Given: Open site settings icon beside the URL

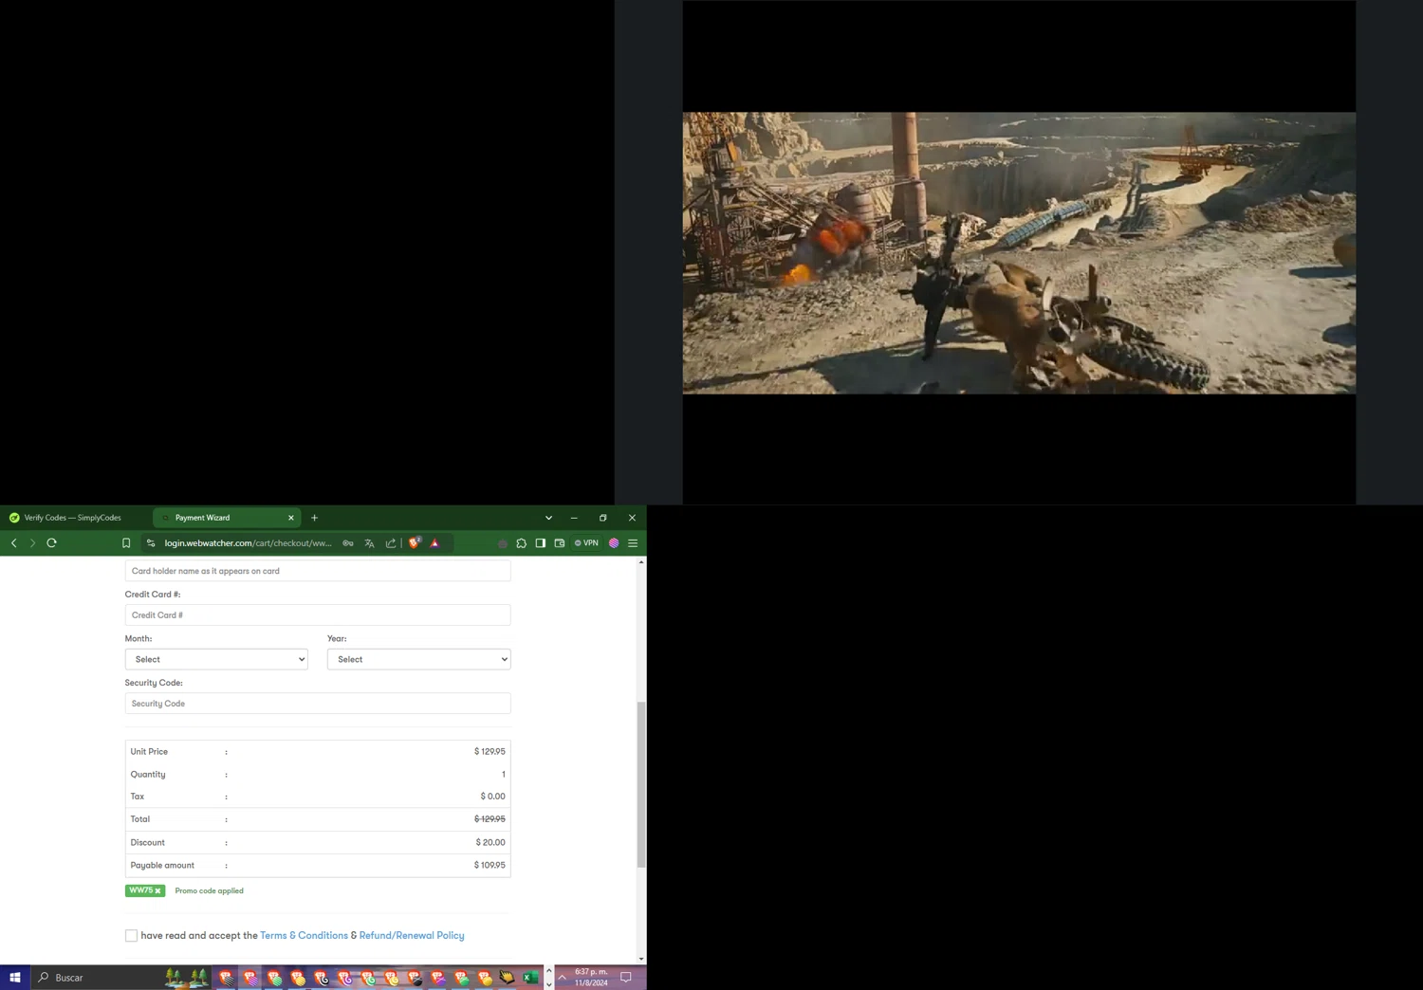Looking at the screenshot, I should pyautogui.click(x=151, y=543).
